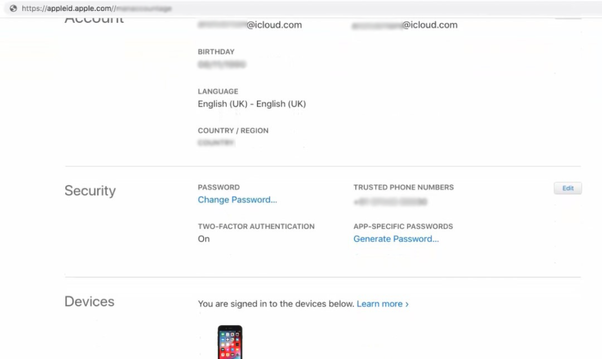The width and height of the screenshot is (602, 359).
Task: Click the Edit button in Security
Action: (x=567, y=188)
